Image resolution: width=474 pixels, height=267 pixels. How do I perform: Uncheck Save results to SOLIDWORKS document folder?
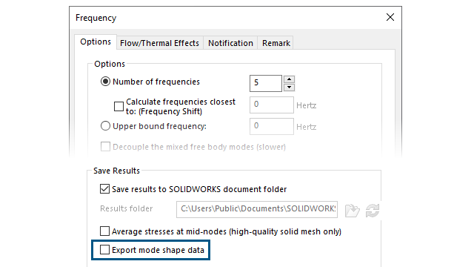[104, 189]
